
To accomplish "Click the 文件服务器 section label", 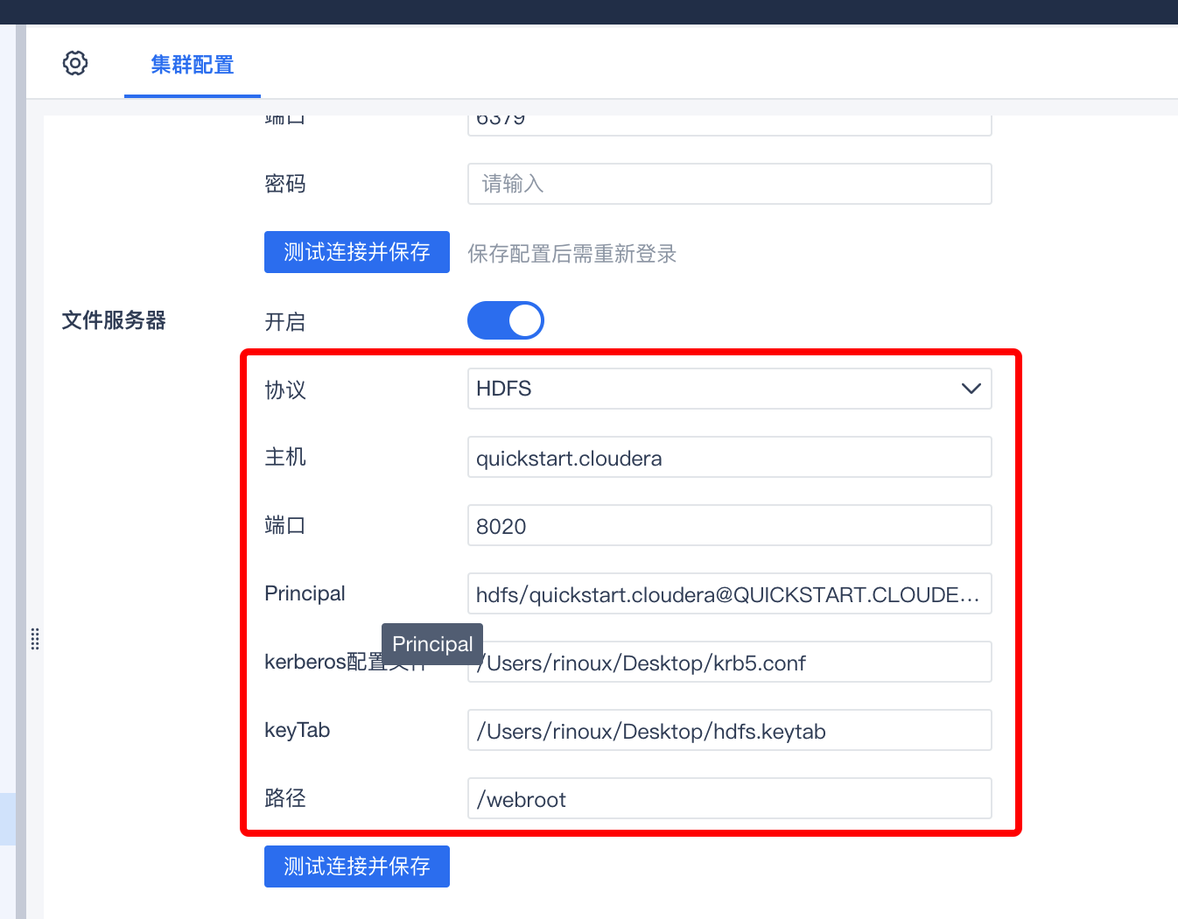I will tap(114, 320).
